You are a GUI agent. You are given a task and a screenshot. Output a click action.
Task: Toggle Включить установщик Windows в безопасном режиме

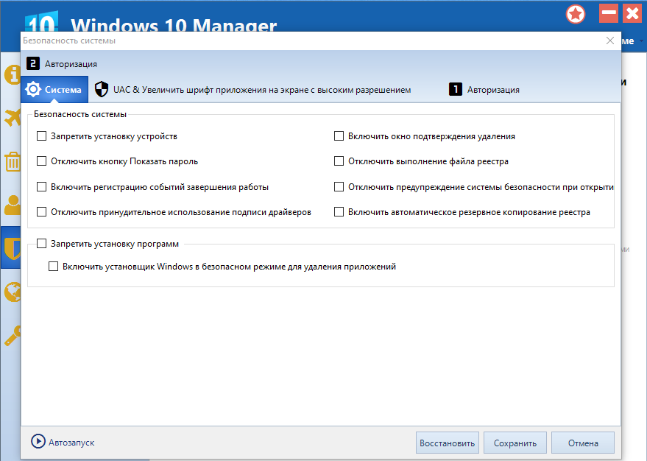pyautogui.click(x=53, y=266)
